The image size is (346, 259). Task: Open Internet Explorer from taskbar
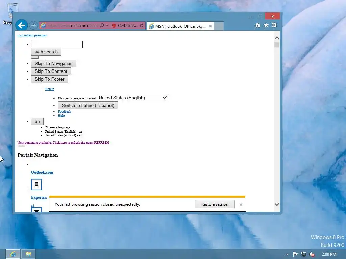coord(13,254)
